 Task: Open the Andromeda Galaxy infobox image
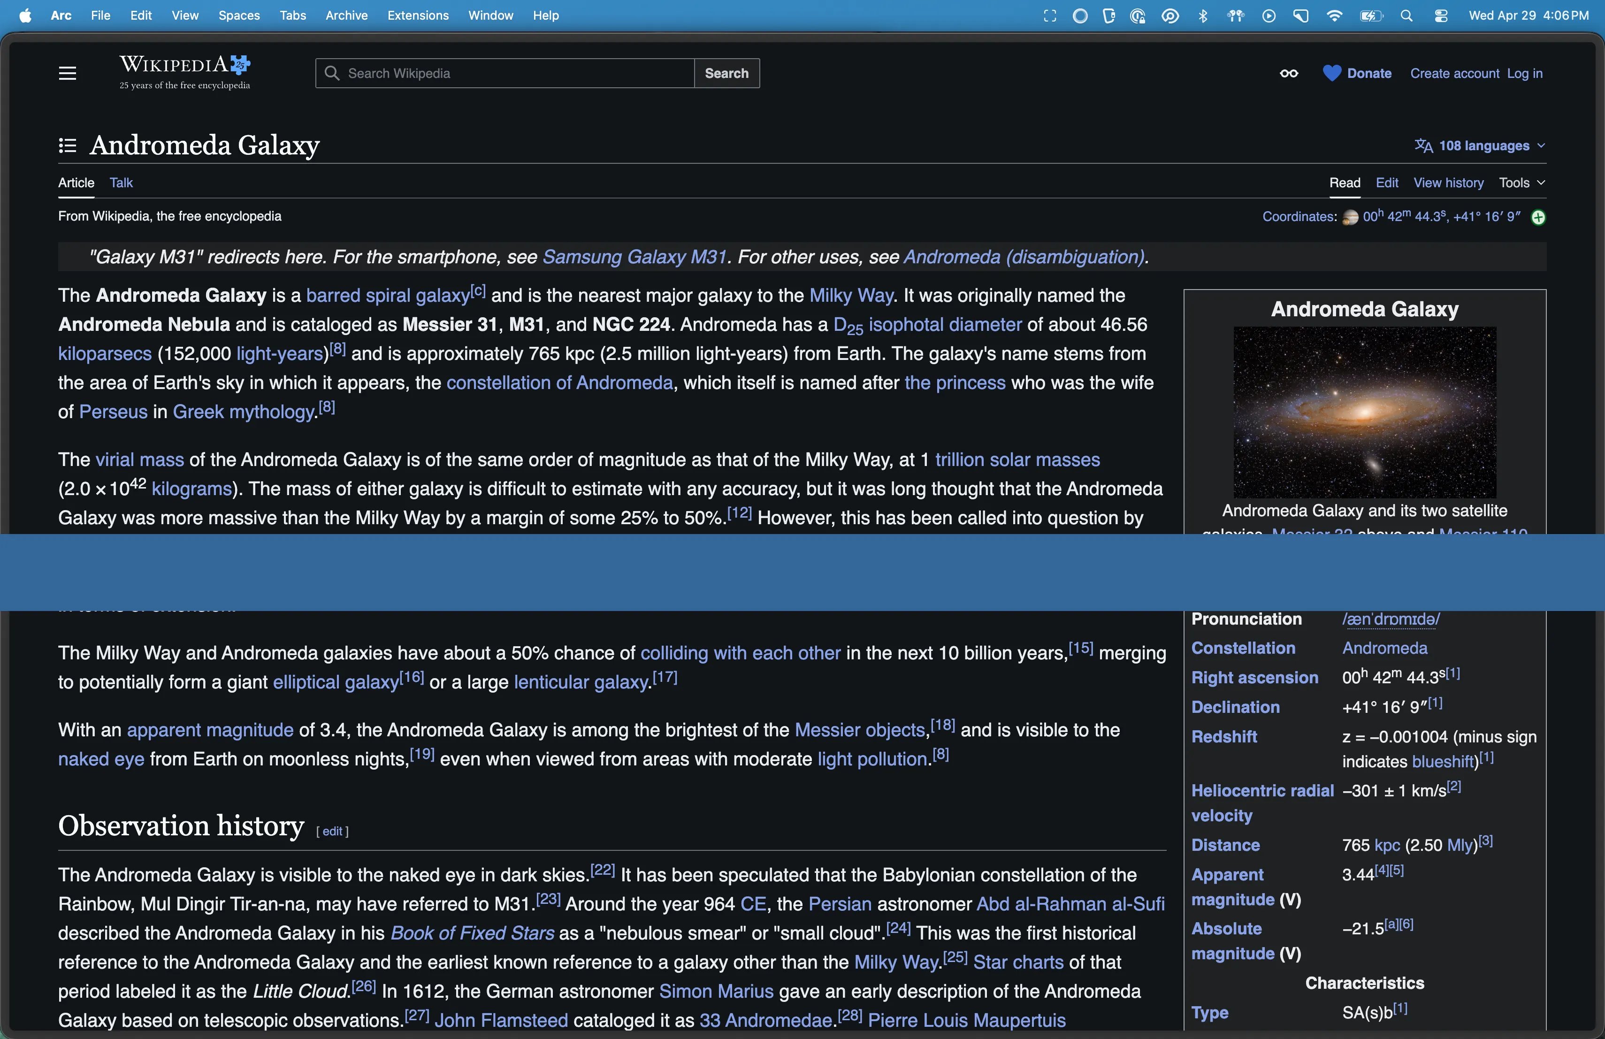[x=1364, y=412]
